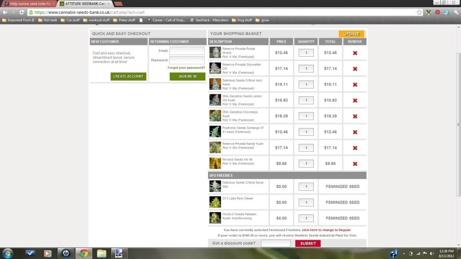This screenshot has height=259, width=461.
Task: Remove Nirvana Seeds AK 48 item
Action: click(355, 164)
